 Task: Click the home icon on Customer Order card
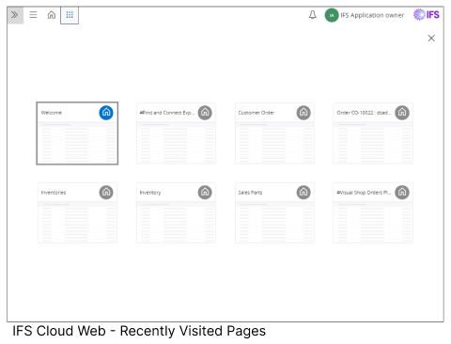(303, 113)
